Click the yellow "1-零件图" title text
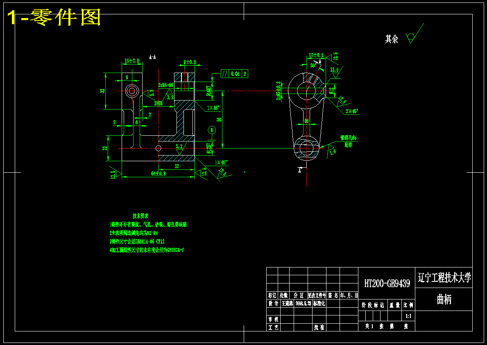487x345 pixels. tap(54, 17)
